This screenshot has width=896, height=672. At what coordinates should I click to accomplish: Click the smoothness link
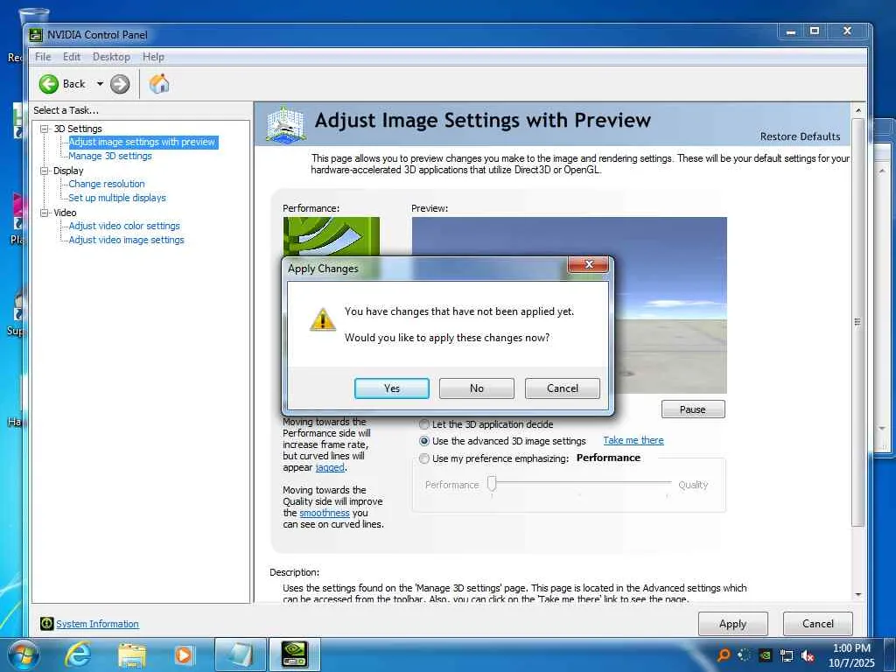click(325, 513)
